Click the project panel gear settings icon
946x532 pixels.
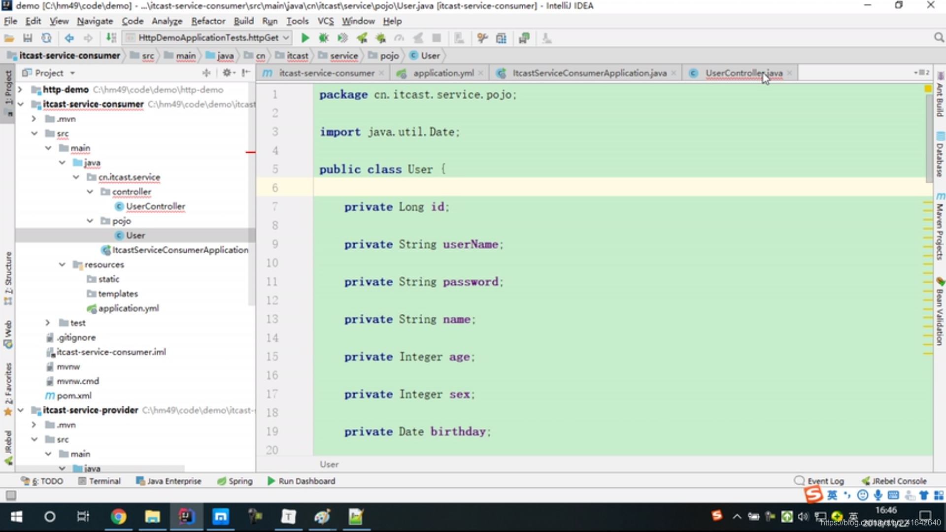point(227,73)
